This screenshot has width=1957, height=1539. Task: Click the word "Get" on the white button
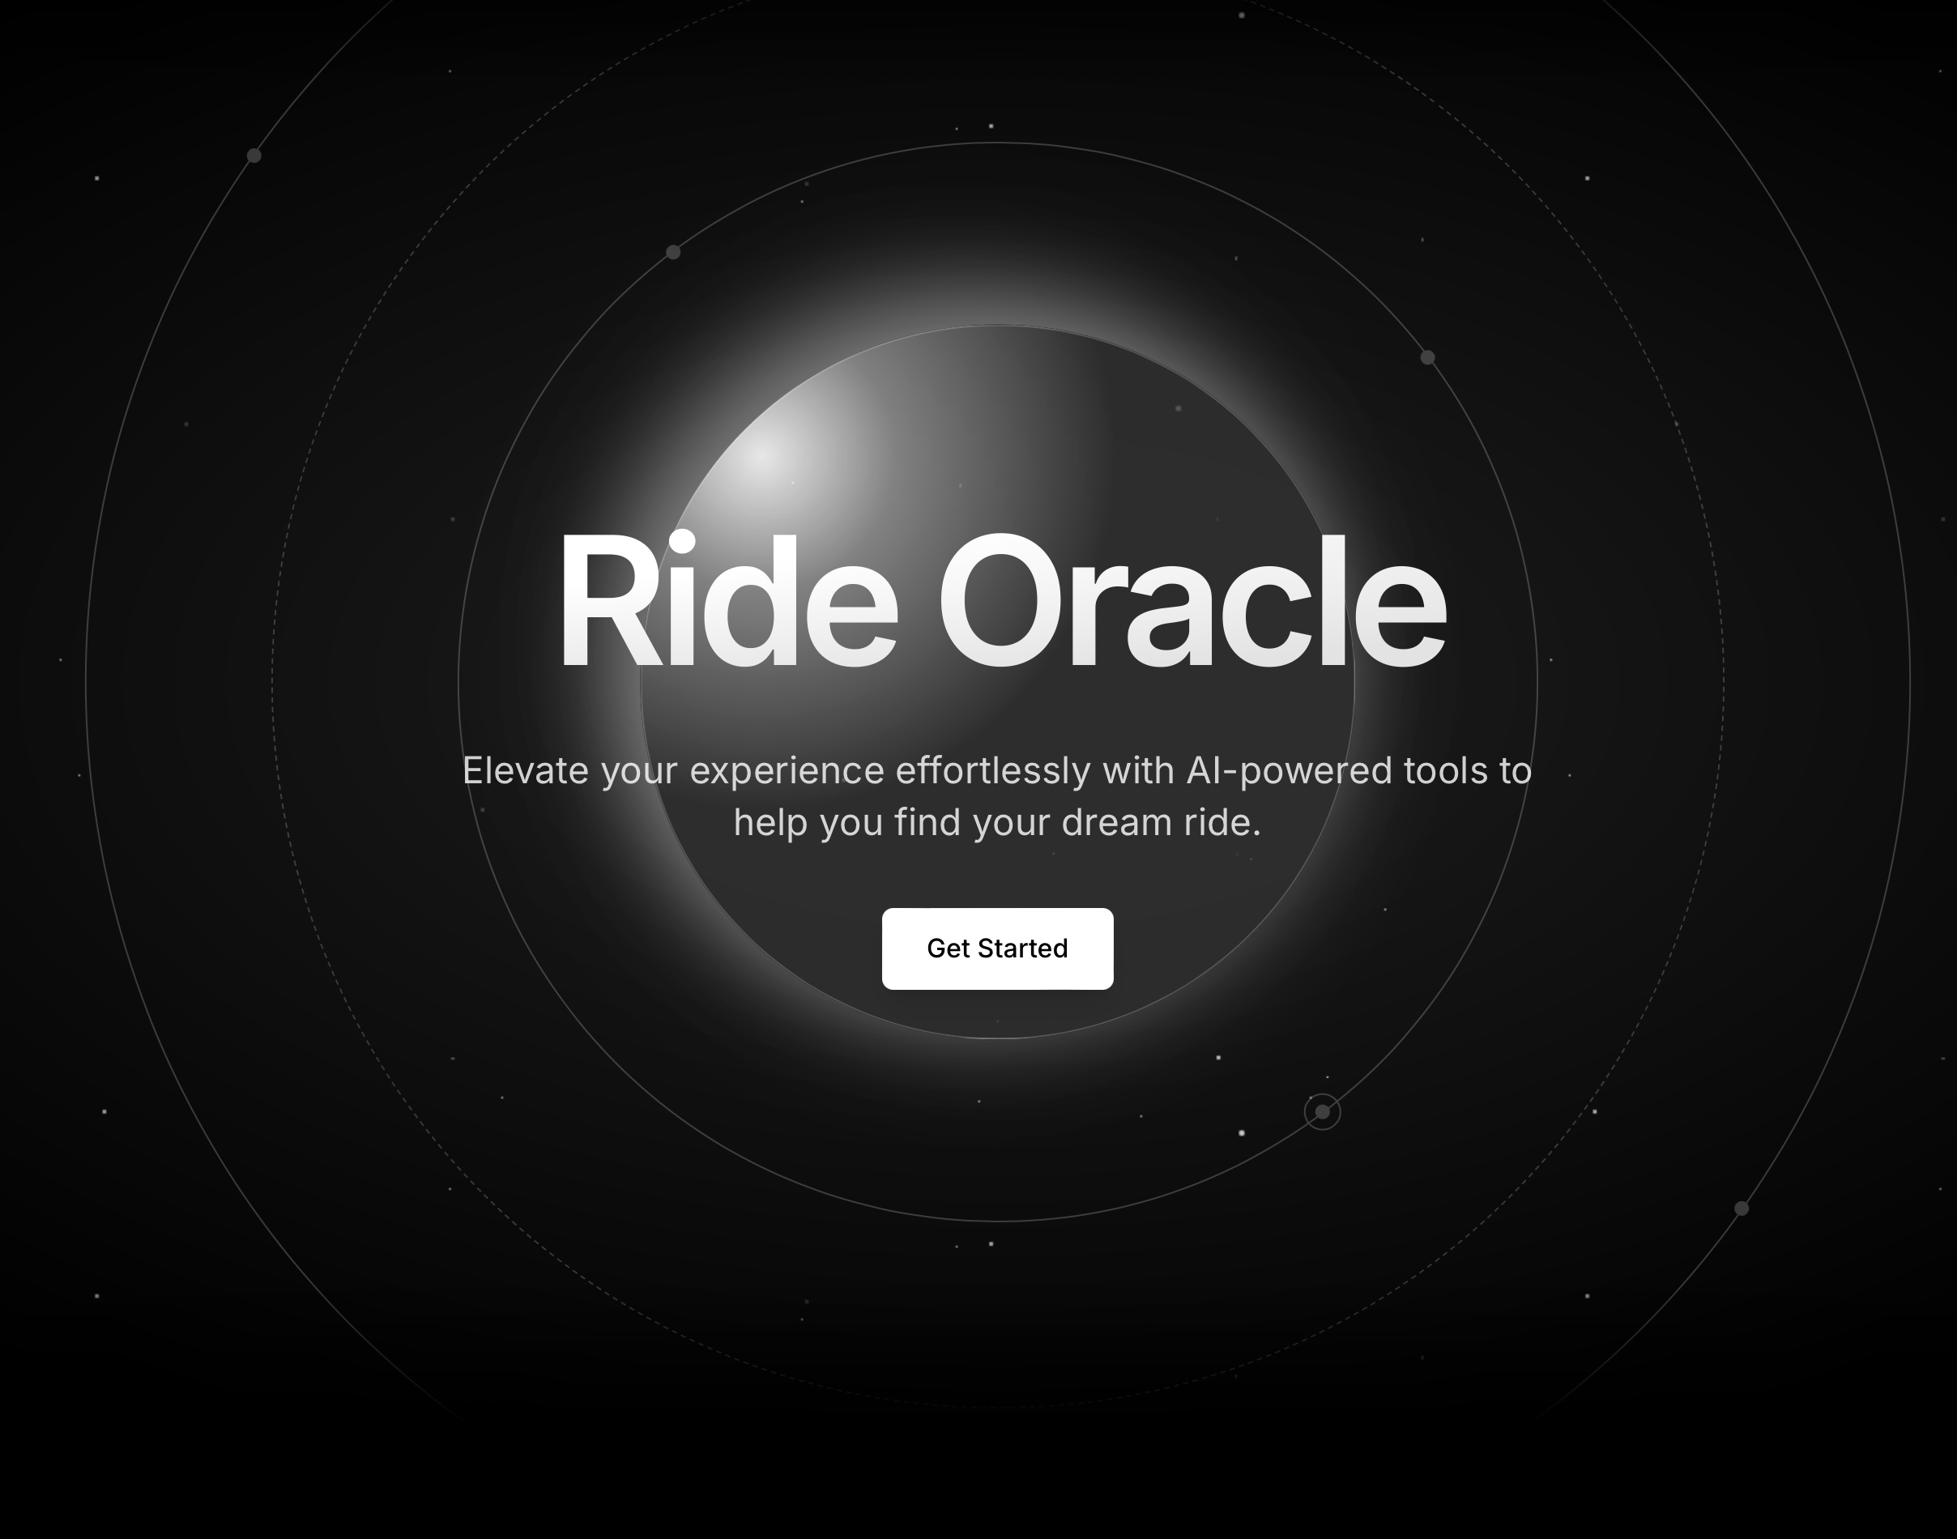[948, 949]
